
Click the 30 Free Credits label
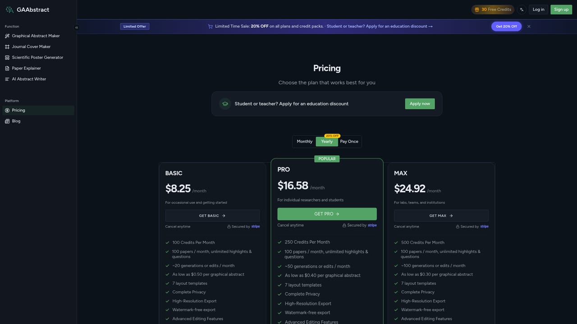[496, 9]
